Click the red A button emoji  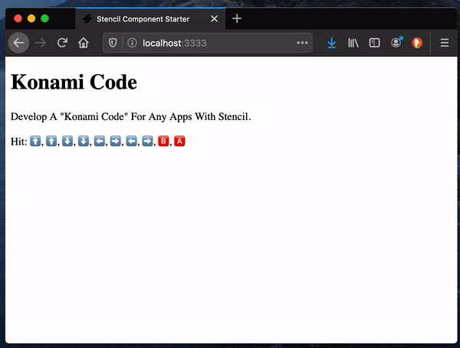pyautogui.click(x=179, y=141)
